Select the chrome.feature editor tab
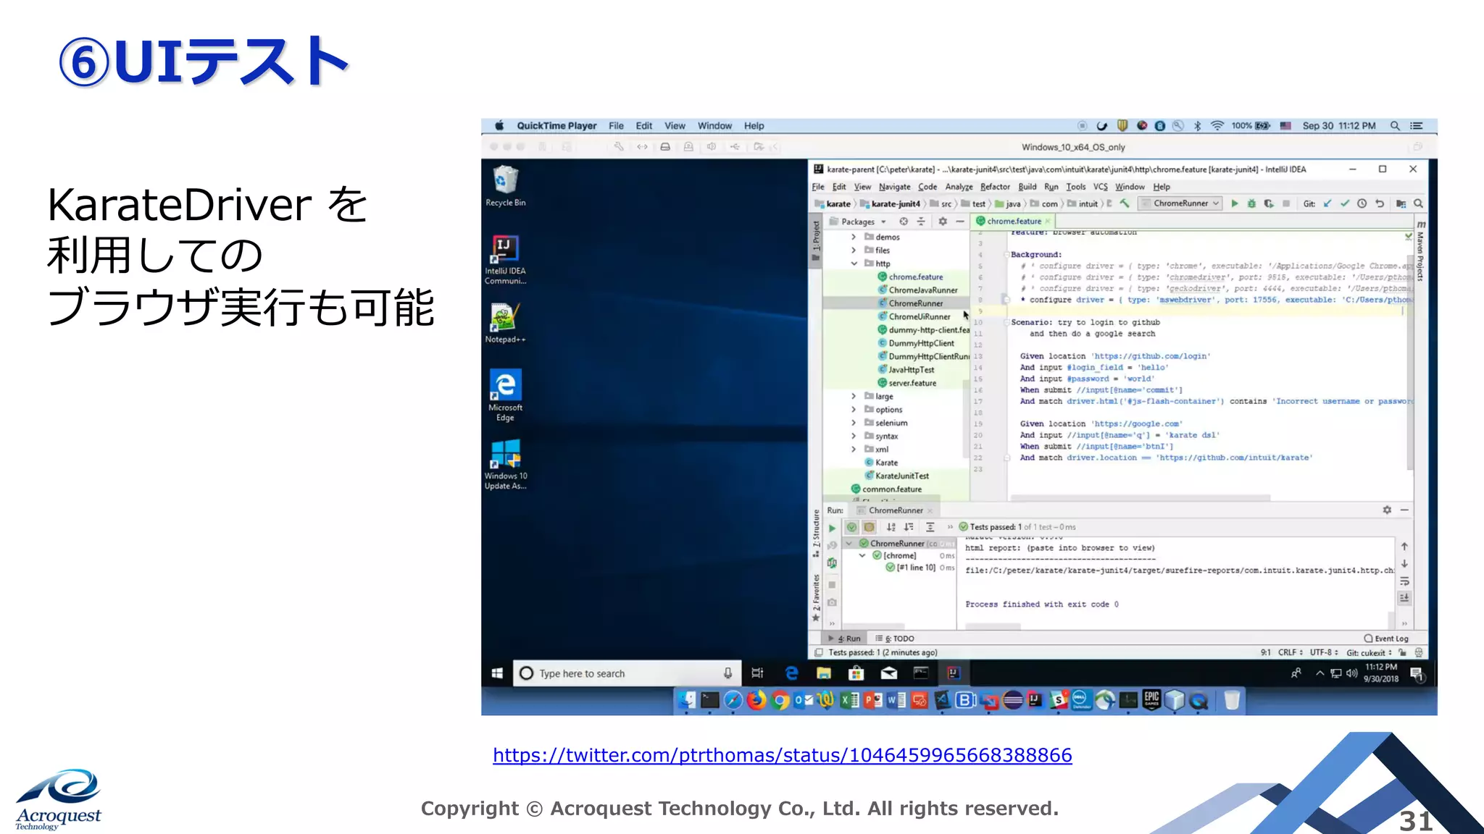Image resolution: width=1484 pixels, height=834 pixels. 1013,222
